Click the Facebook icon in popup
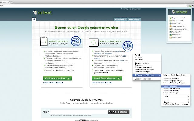This screenshot has height=121, width=194. click(x=170, y=32)
